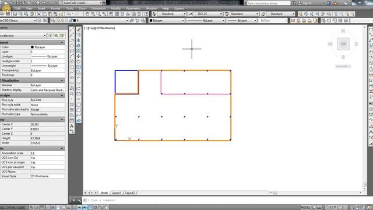Viewport: 373px width, 210px height.
Task: Open the Unnamed UCS dropdown below ViewCube
Action: 343,66
